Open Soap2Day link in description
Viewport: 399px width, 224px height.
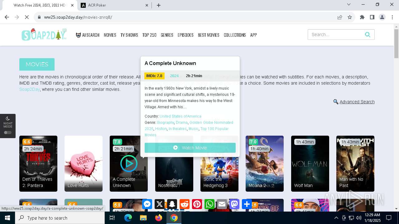point(30,89)
